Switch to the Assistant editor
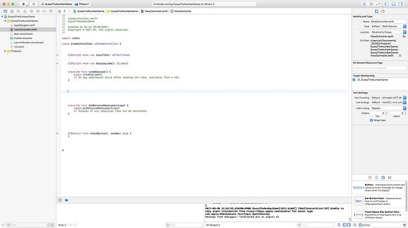The width and height of the screenshot is (408, 228). pyautogui.click(x=371, y=4)
